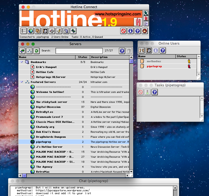The width and height of the screenshot is (209, 196).
Task: Click the tracker network icon in Servers toolbar
Action: pyautogui.click(x=29, y=51)
